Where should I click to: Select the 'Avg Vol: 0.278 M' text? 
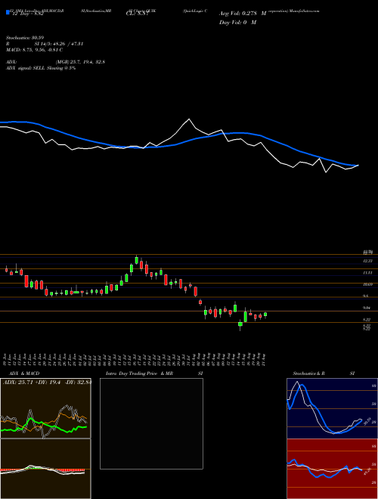pos(243,14)
